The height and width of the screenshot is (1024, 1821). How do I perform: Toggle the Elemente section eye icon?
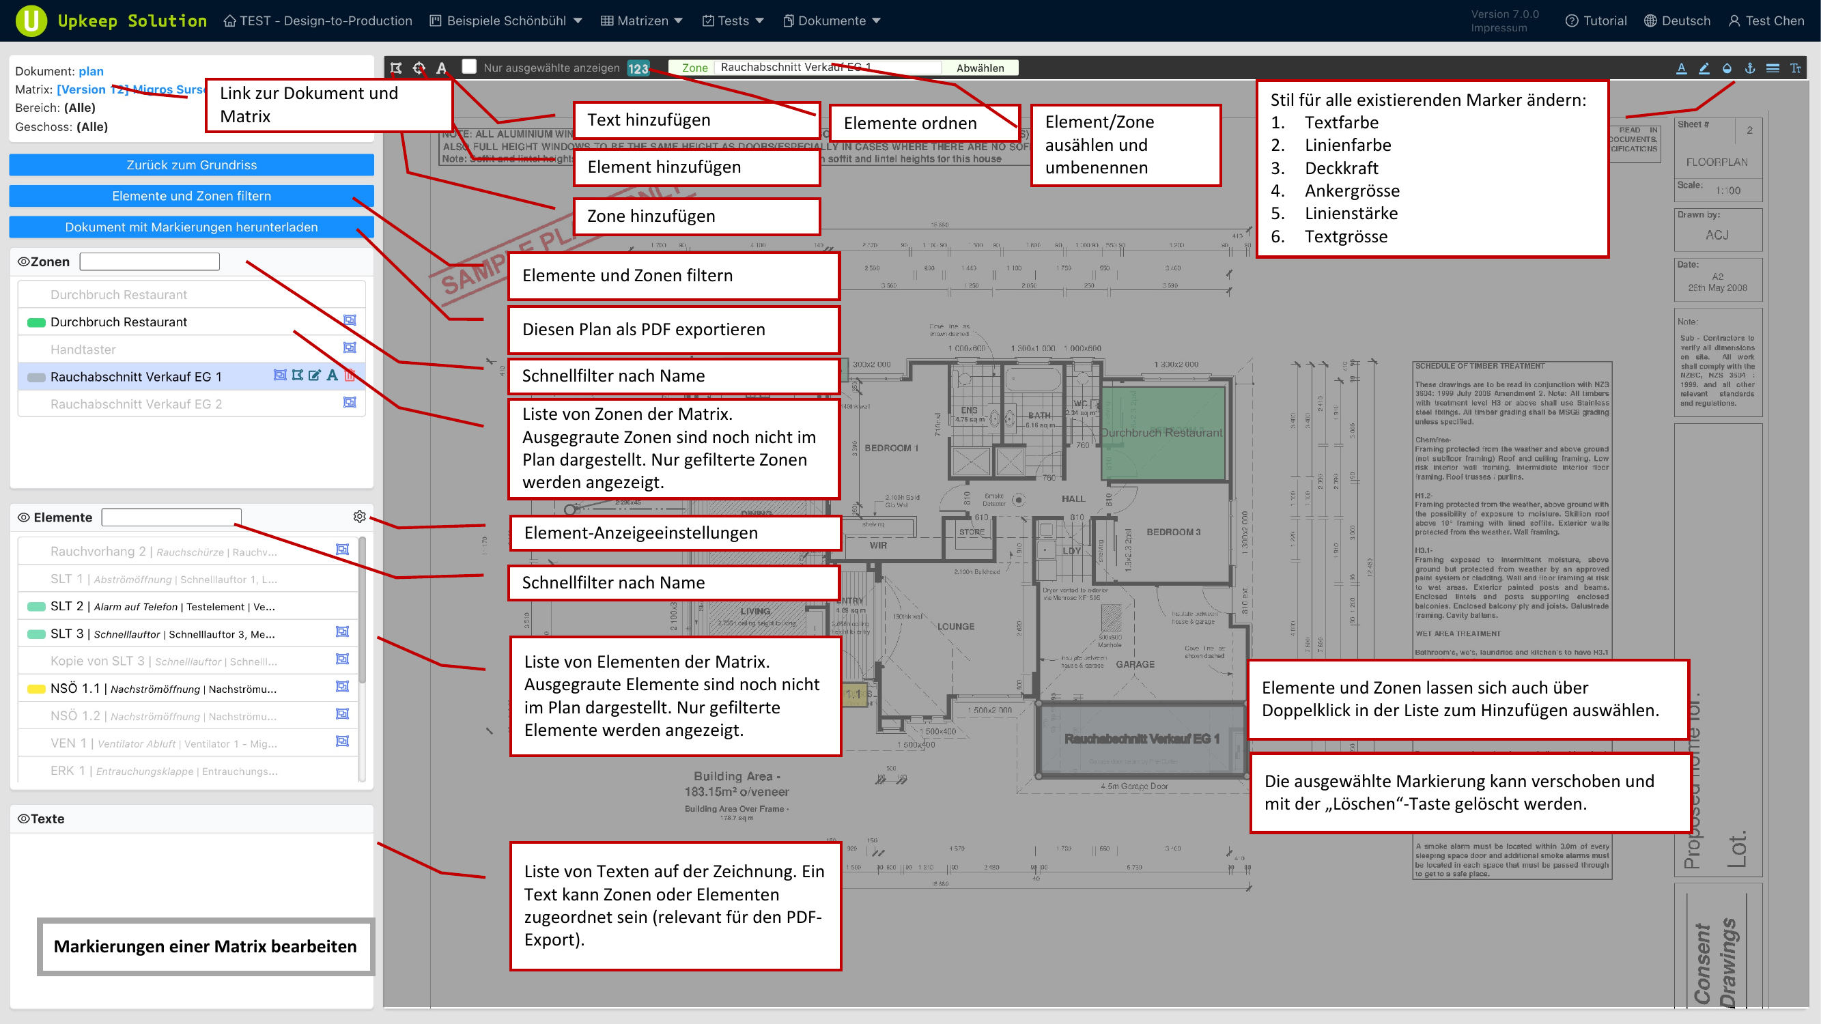pyautogui.click(x=23, y=517)
